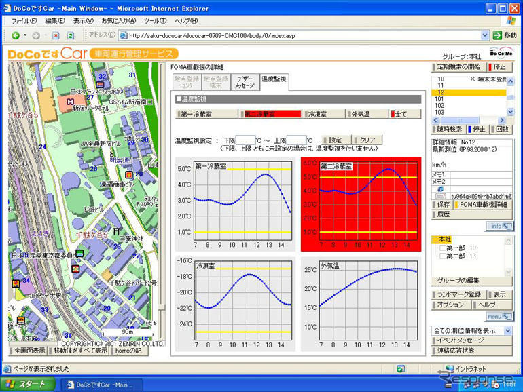The image size is (523, 392).
Task: Click the IE Back arrow button
Action: point(16,35)
